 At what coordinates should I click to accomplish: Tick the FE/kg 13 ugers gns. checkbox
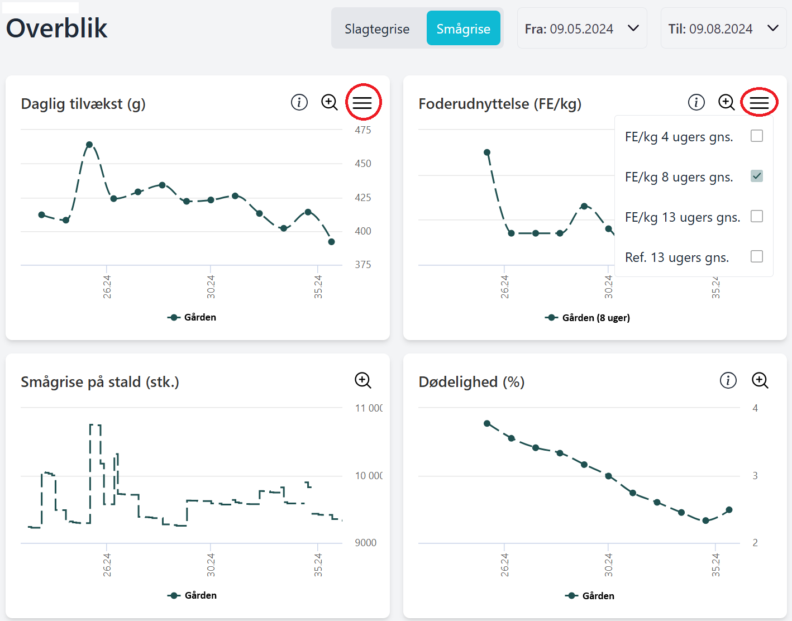[x=757, y=216]
